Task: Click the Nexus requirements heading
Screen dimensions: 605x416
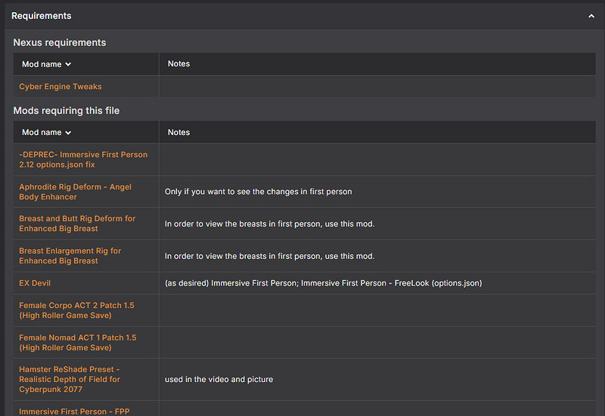Action: point(60,42)
